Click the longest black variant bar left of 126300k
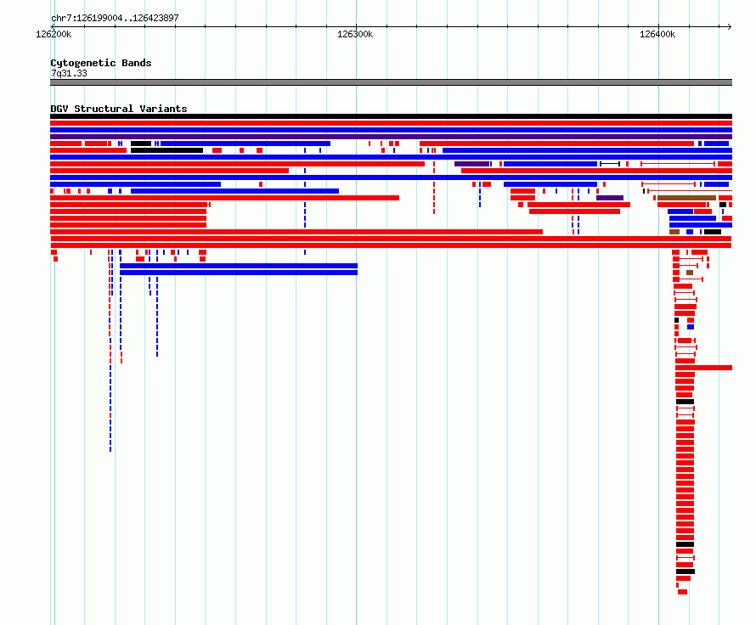Screen dimensions: 756x625 [166, 150]
